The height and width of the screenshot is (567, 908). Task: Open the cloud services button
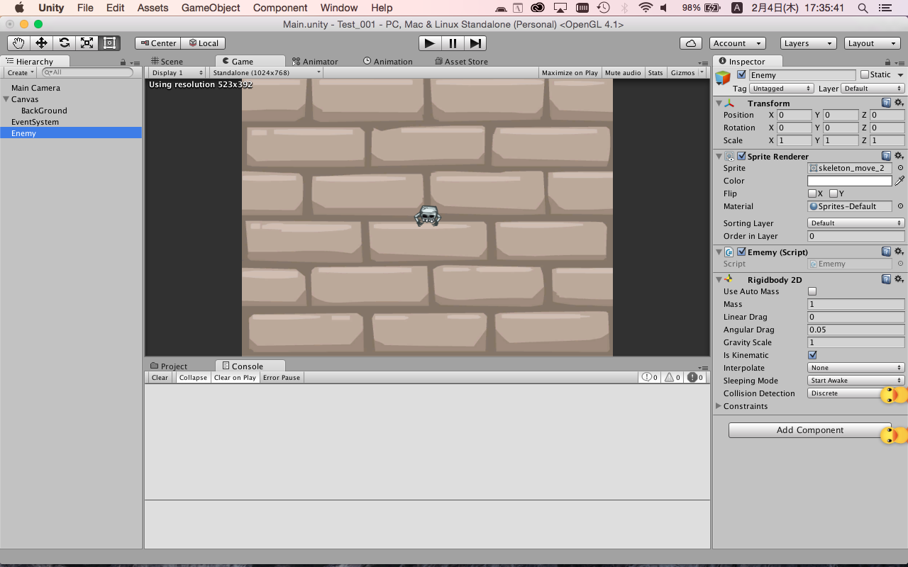pos(691,43)
